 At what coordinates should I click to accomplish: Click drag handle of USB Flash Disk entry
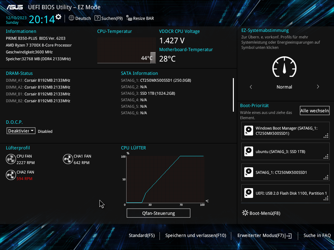pos(326,198)
